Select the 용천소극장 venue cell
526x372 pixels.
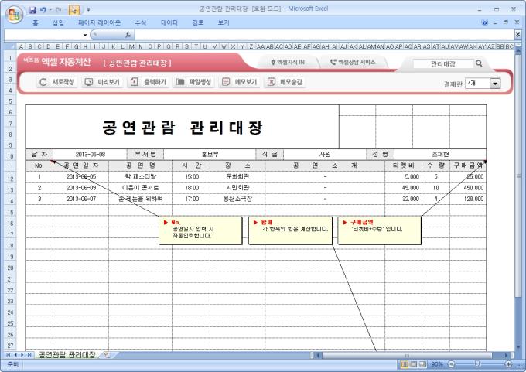(x=237, y=199)
